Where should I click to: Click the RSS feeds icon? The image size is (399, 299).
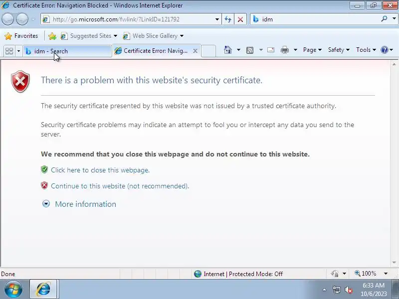tap(250, 50)
